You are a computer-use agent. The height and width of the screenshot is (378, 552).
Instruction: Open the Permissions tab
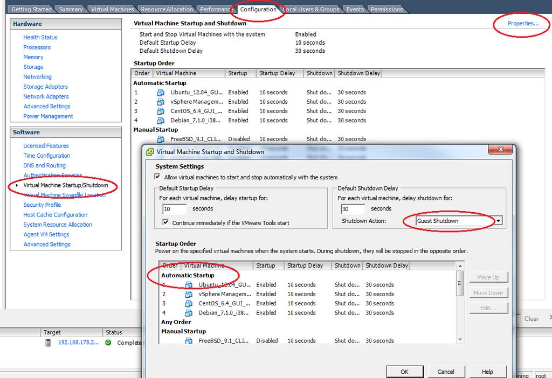click(x=387, y=10)
